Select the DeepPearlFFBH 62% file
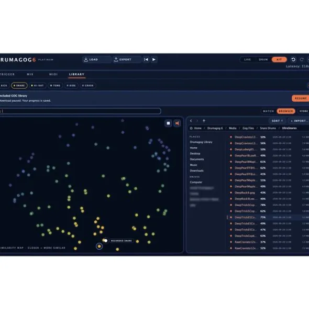The width and height of the screenshot is (309, 310). [268, 168]
